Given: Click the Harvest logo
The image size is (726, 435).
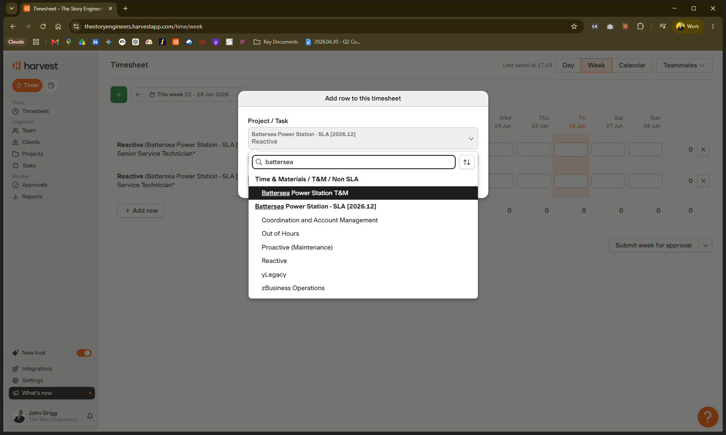Looking at the screenshot, I should point(35,66).
